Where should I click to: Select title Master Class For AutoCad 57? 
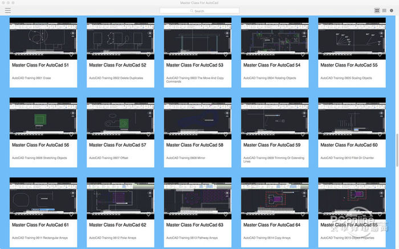[x=117, y=145]
